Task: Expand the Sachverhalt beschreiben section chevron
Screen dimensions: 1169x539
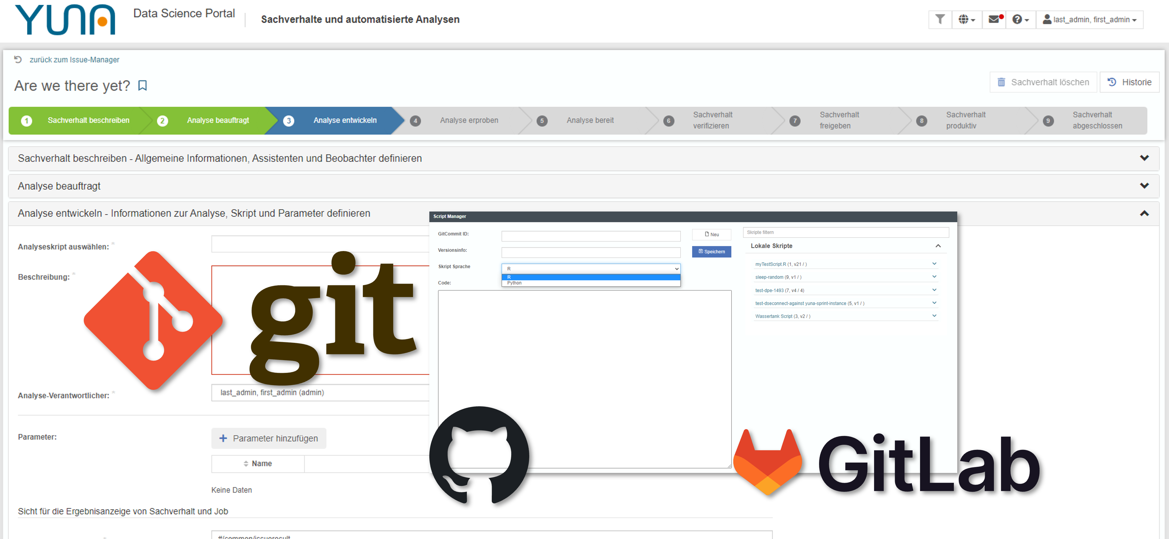Action: coord(1144,158)
